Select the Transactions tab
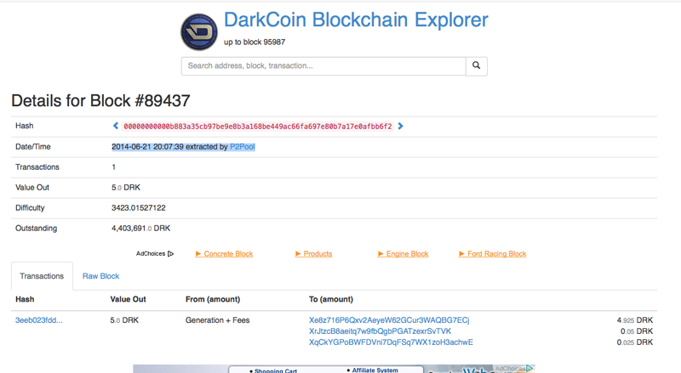This screenshot has height=373, width=681. [42, 276]
